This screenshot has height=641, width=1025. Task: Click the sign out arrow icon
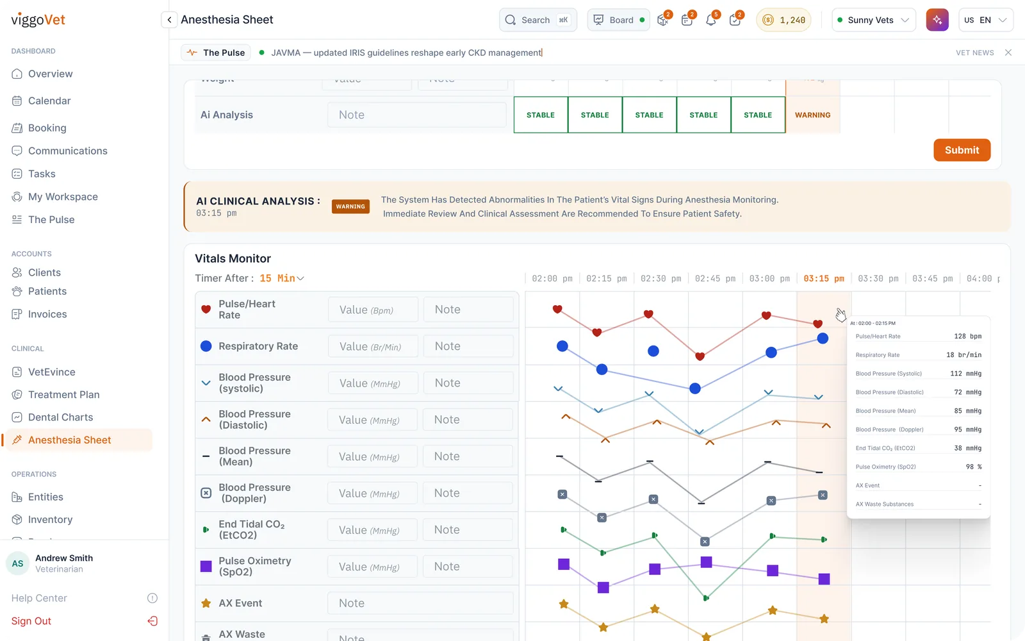point(152,621)
